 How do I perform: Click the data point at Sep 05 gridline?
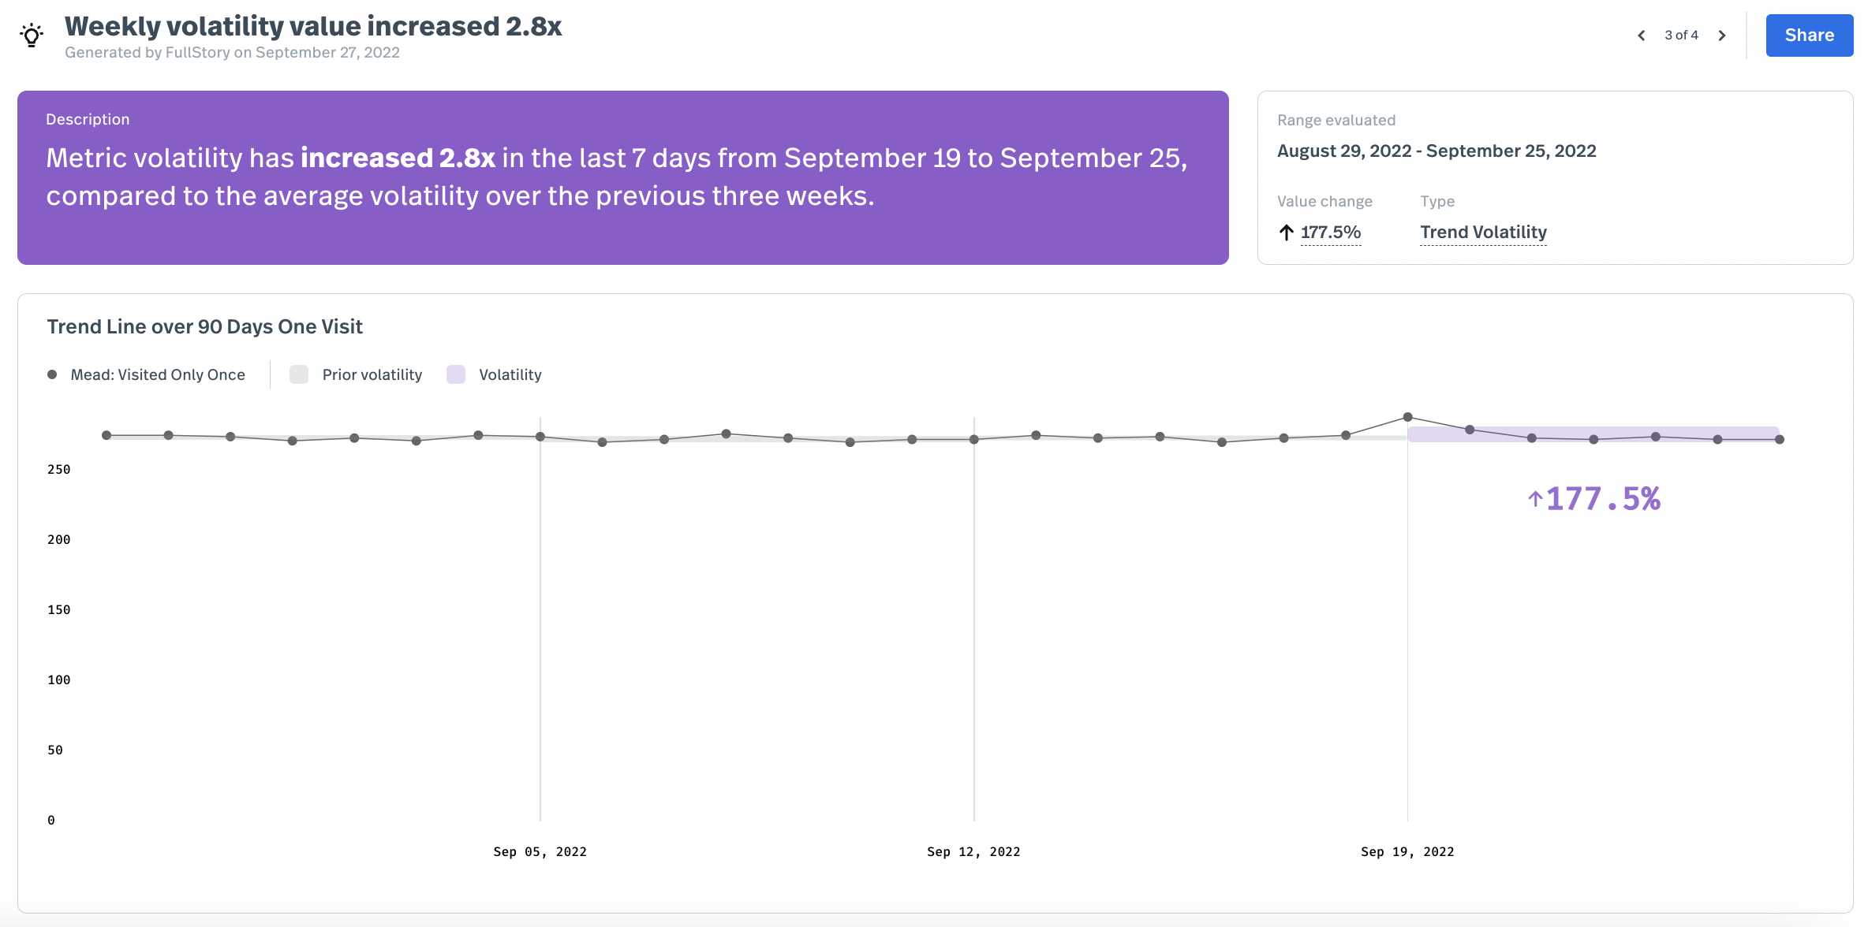(540, 437)
